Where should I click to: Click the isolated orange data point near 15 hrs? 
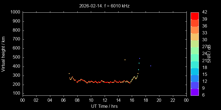click(x=125, y=60)
